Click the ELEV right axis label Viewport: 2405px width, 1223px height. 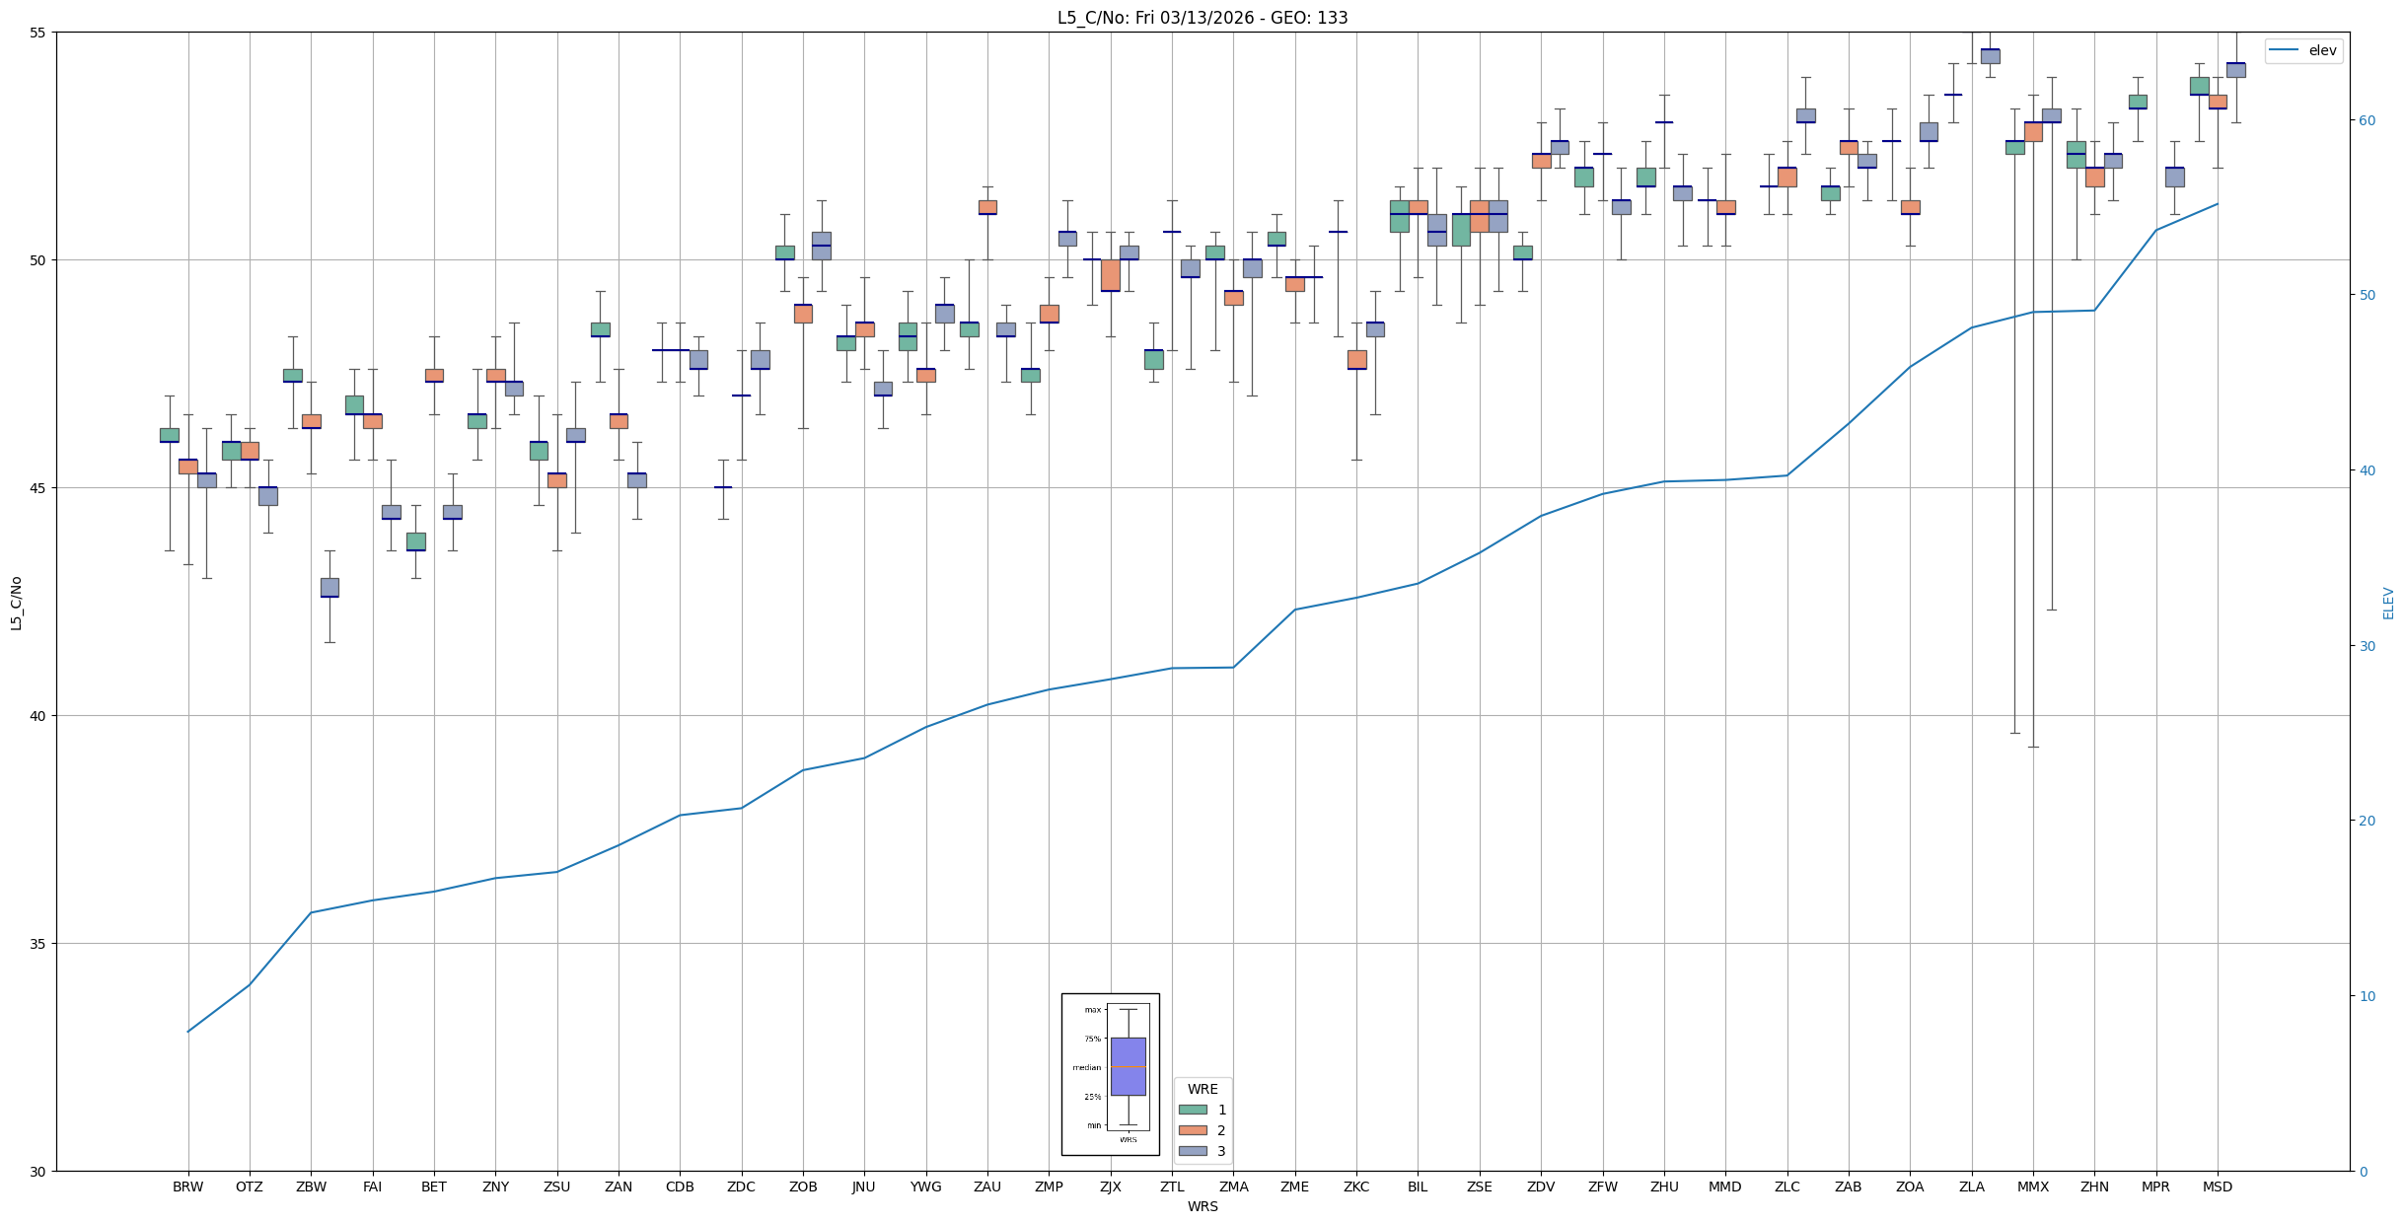point(2388,603)
